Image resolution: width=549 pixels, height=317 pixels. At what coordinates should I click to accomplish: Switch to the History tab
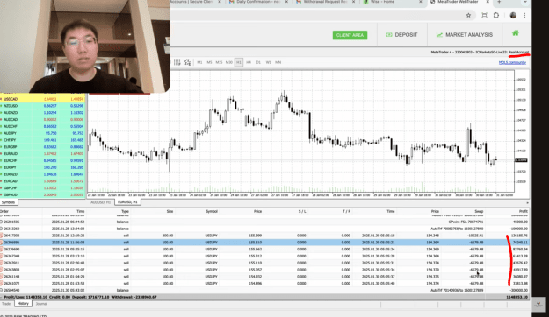(x=23, y=304)
